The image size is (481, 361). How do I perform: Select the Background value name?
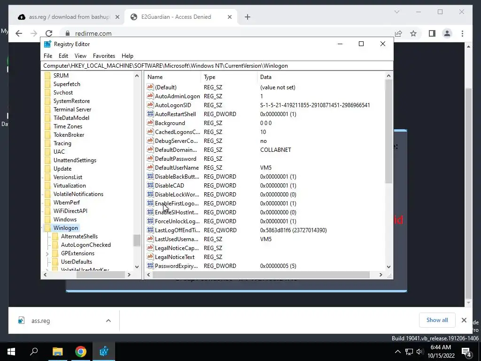click(x=170, y=123)
